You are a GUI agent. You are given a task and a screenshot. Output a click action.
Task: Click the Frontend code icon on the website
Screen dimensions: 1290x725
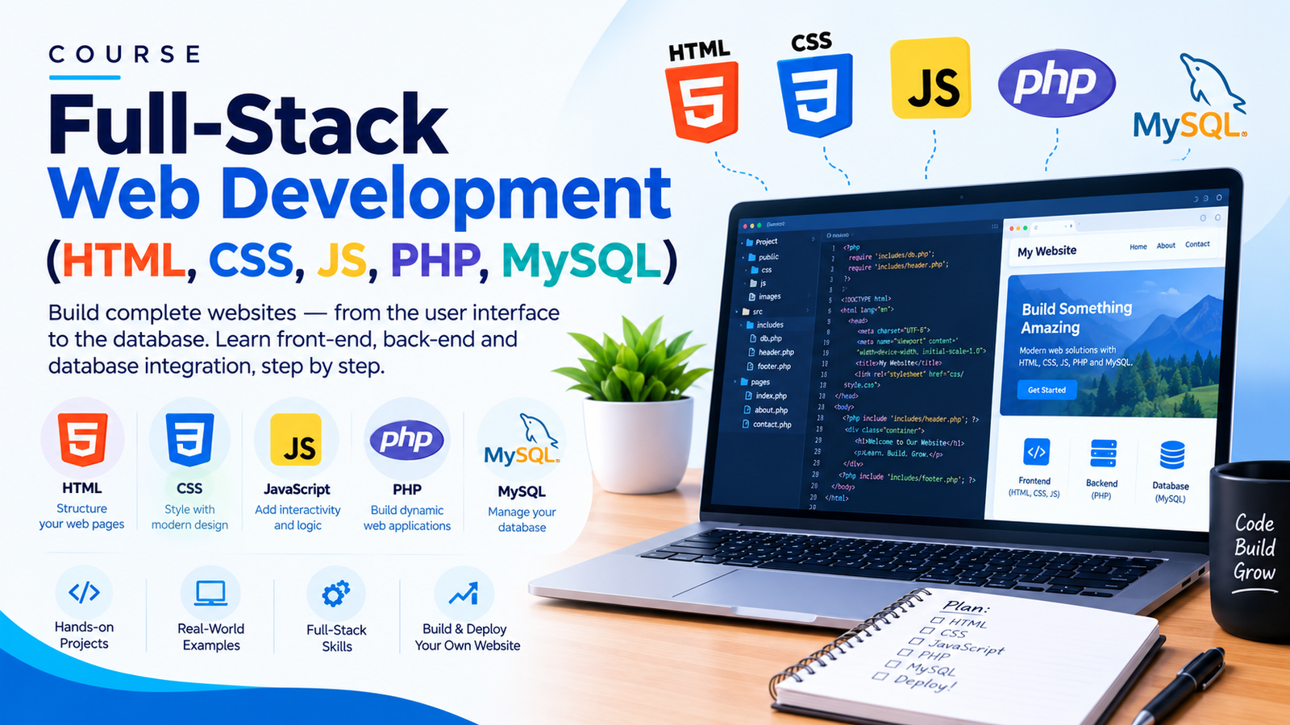click(1037, 452)
